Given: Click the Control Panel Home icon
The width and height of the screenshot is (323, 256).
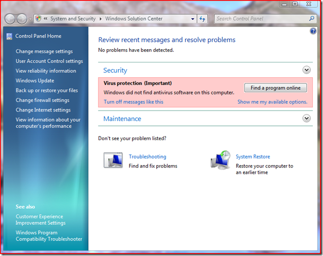Looking at the screenshot, I should point(10,36).
